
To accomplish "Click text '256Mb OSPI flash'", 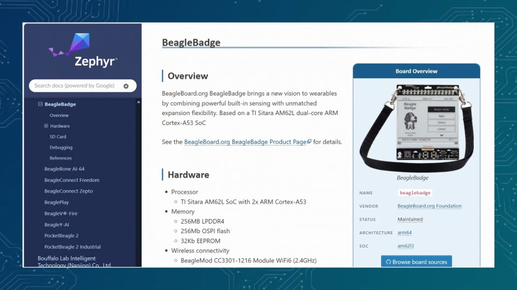I will click(205, 231).
